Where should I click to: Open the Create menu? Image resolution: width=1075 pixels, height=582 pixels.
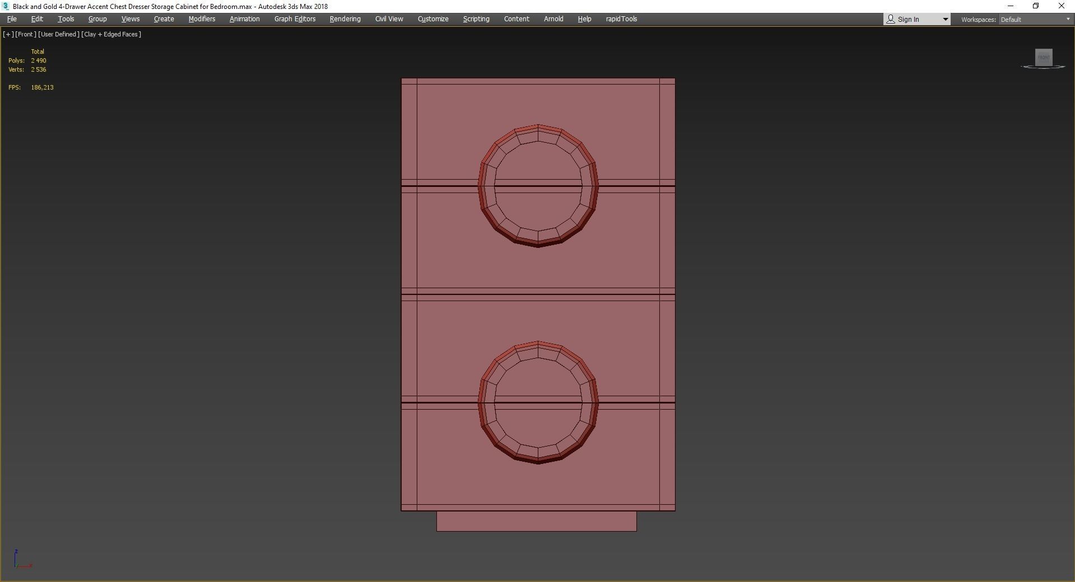164,19
